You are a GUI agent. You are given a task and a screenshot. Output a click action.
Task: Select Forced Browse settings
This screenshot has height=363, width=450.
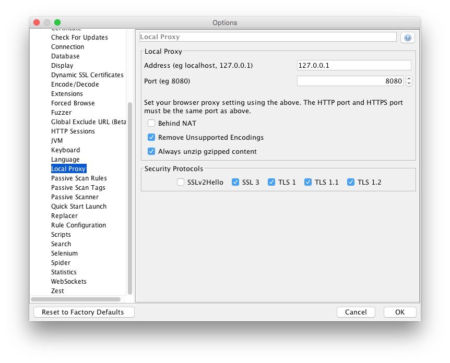tap(73, 103)
